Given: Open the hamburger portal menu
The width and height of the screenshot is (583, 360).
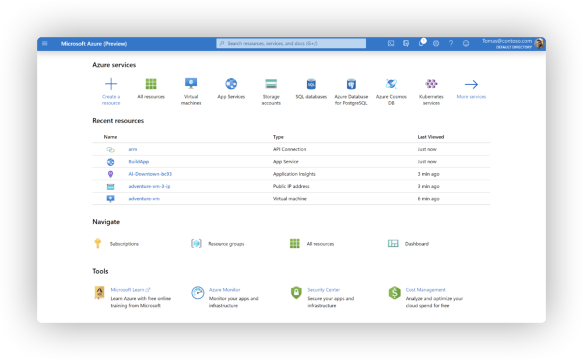Looking at the screenshot, I should coord(45,44).
